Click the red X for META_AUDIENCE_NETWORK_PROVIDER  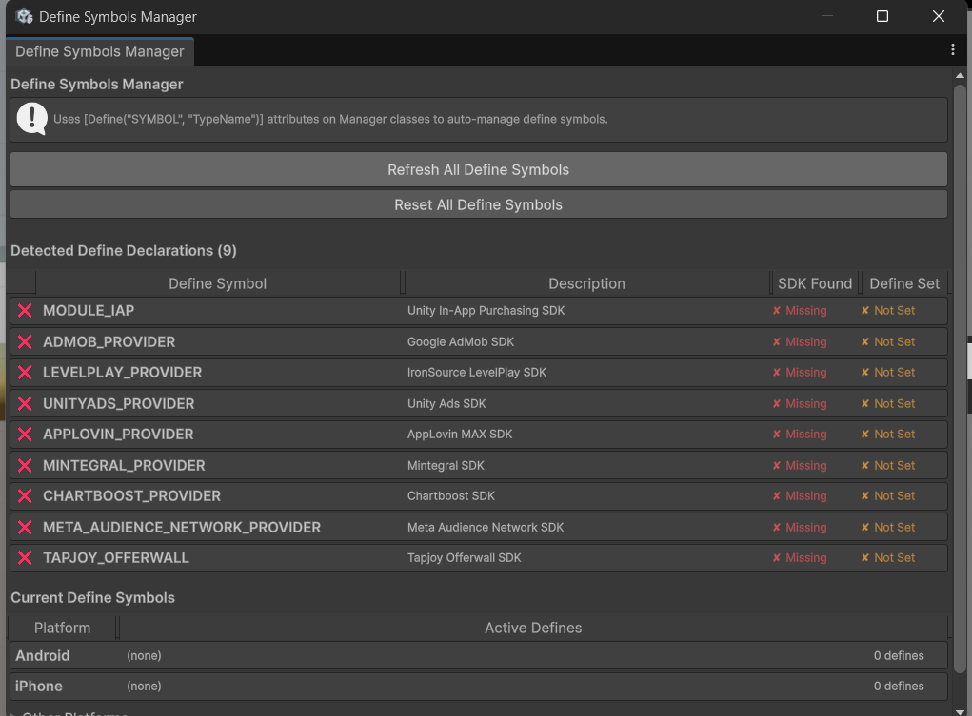25,527
